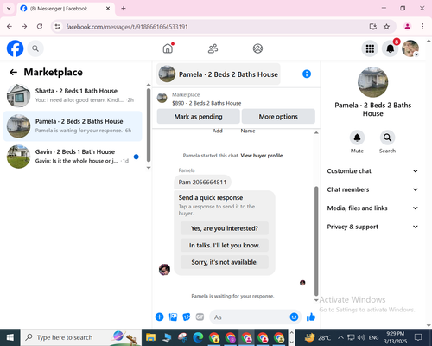This screenshot has height=346, width=432.
Task: Click the Windows Start button
Action: coord(10,337)
